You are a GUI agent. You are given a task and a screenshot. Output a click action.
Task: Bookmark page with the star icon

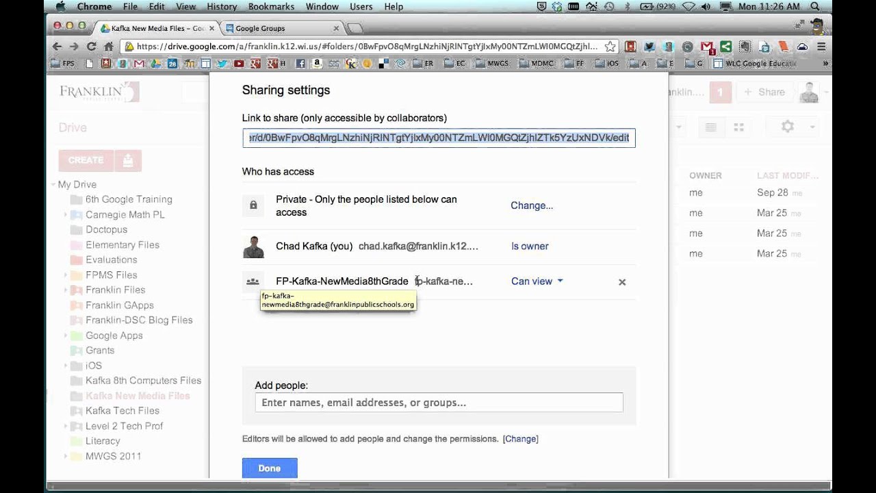pos(610,47)
